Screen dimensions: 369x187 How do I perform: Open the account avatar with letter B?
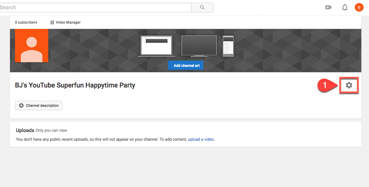point(359,8)
